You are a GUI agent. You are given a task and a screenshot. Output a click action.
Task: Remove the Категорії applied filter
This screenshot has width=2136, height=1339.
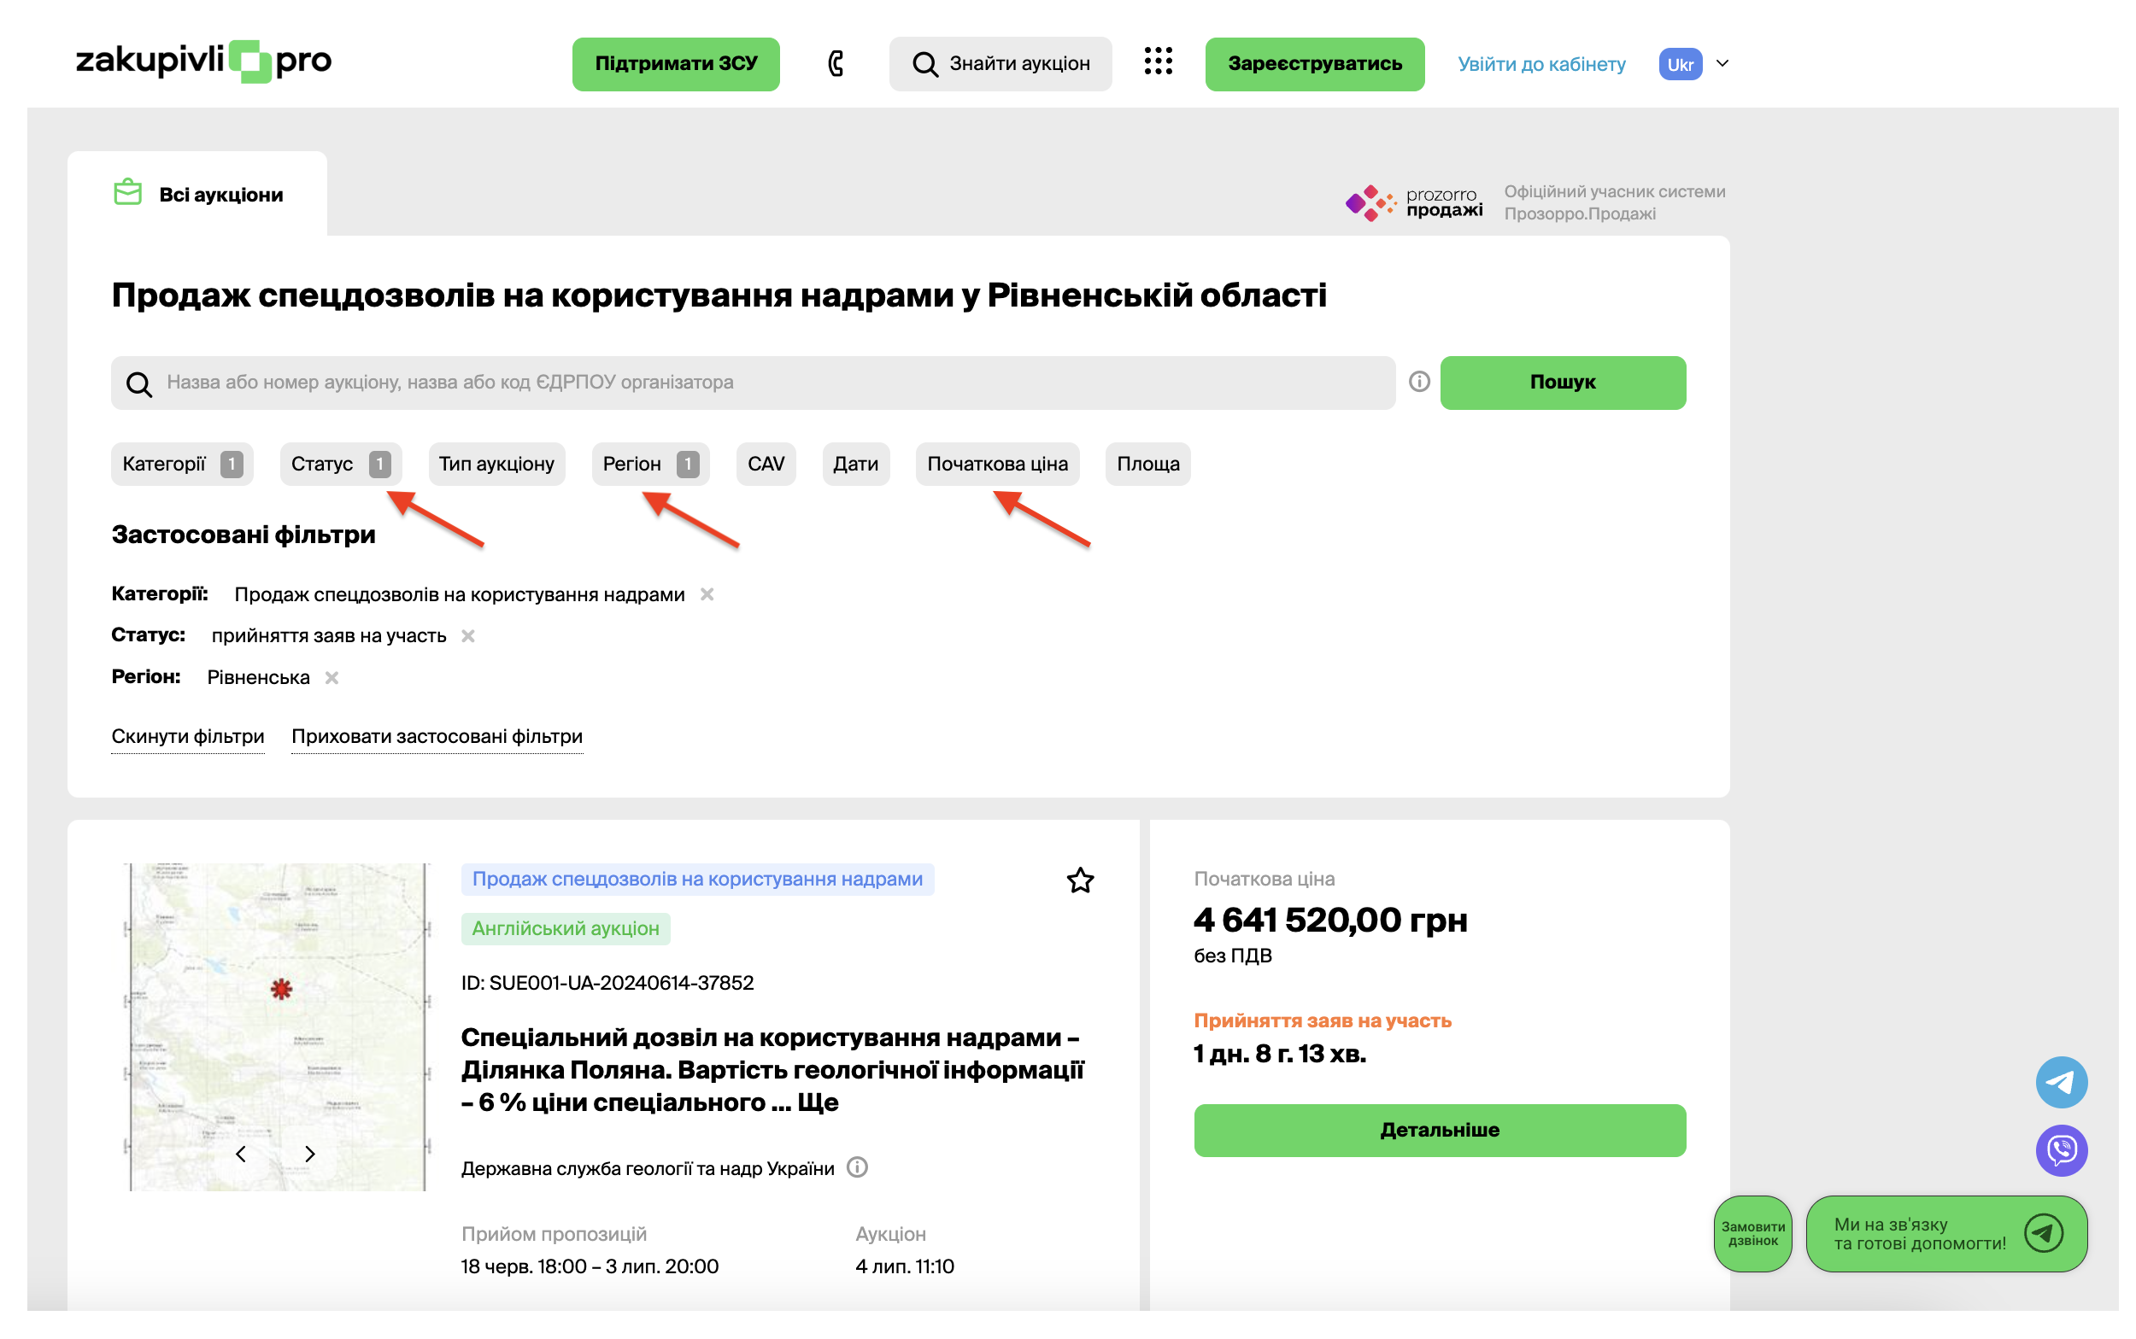coord(706,594)
